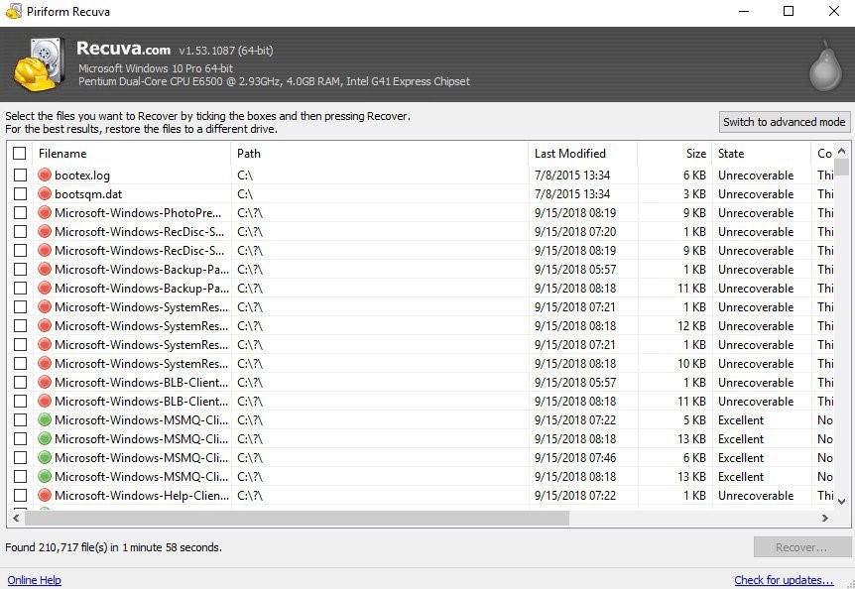Tick the checkbox for bootex.log
The image size is (855, 589).
coord(20,176)
